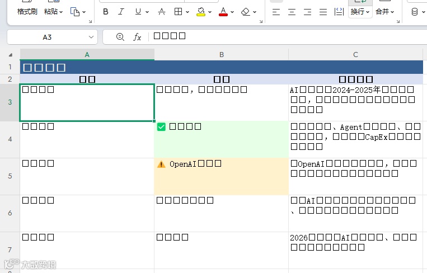427x273 pixels.
Task: Toggle Bold formatting
Action: (106, 12)
